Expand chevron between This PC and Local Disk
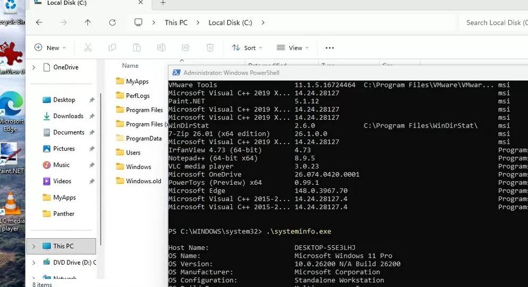 [x=198, y=23]
